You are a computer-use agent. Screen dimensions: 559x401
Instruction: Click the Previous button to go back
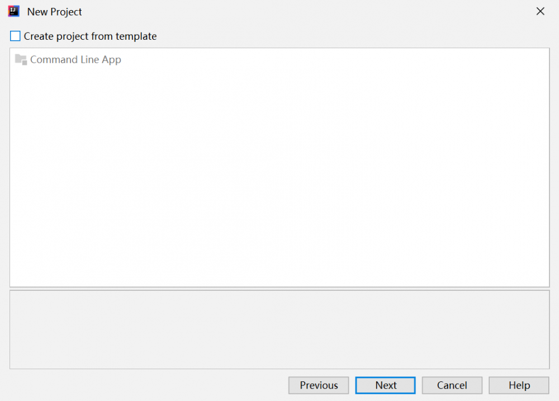(x=319, y=385)
